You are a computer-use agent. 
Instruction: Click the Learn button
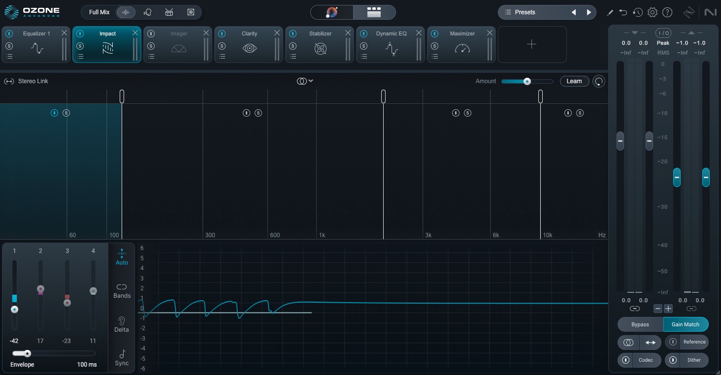[574, 81]
